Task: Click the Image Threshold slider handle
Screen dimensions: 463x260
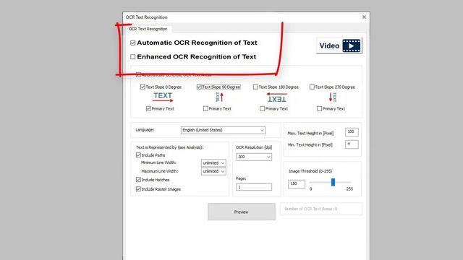Action: click(x=333, y=182)
